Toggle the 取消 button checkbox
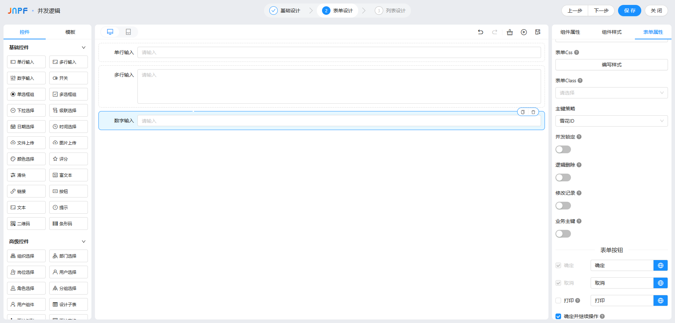 pos(558,283)
